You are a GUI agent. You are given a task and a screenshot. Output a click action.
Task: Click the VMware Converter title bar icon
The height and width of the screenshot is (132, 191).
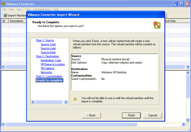click(x=3, y=4)
